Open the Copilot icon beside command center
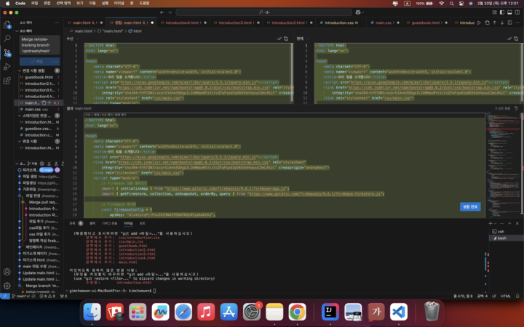This screenshot has width=524, height=327. tap(360, 12)
